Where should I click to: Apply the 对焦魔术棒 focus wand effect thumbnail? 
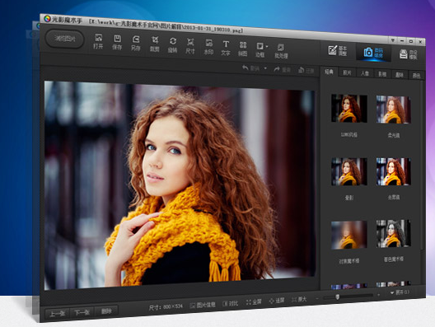click(x=349, y=235)
